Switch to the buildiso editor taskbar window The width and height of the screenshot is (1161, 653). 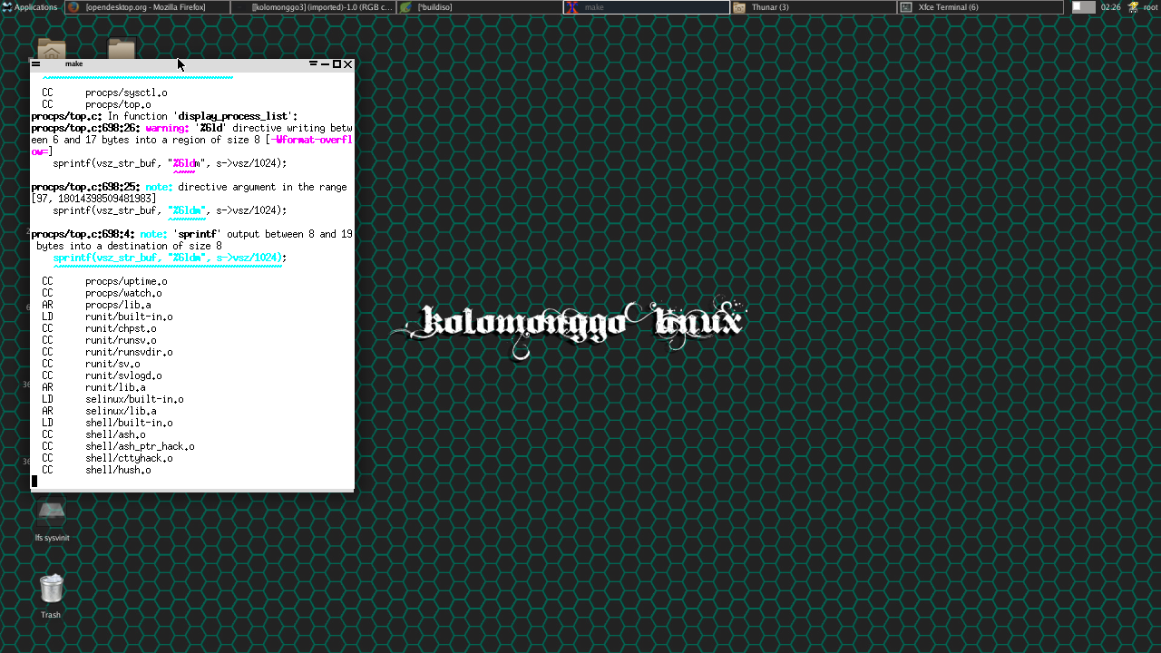click(x=479, y=7)
